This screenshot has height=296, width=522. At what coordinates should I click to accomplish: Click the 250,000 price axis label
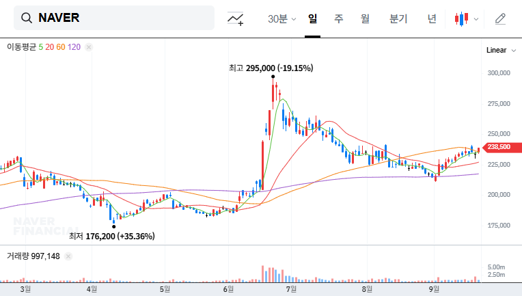coord(499,133)
